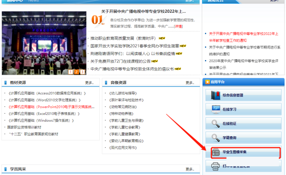Viewport: 286px width, 175px height.
Task: Click the list icon for 毕业生图像采集
Action: 216,152
